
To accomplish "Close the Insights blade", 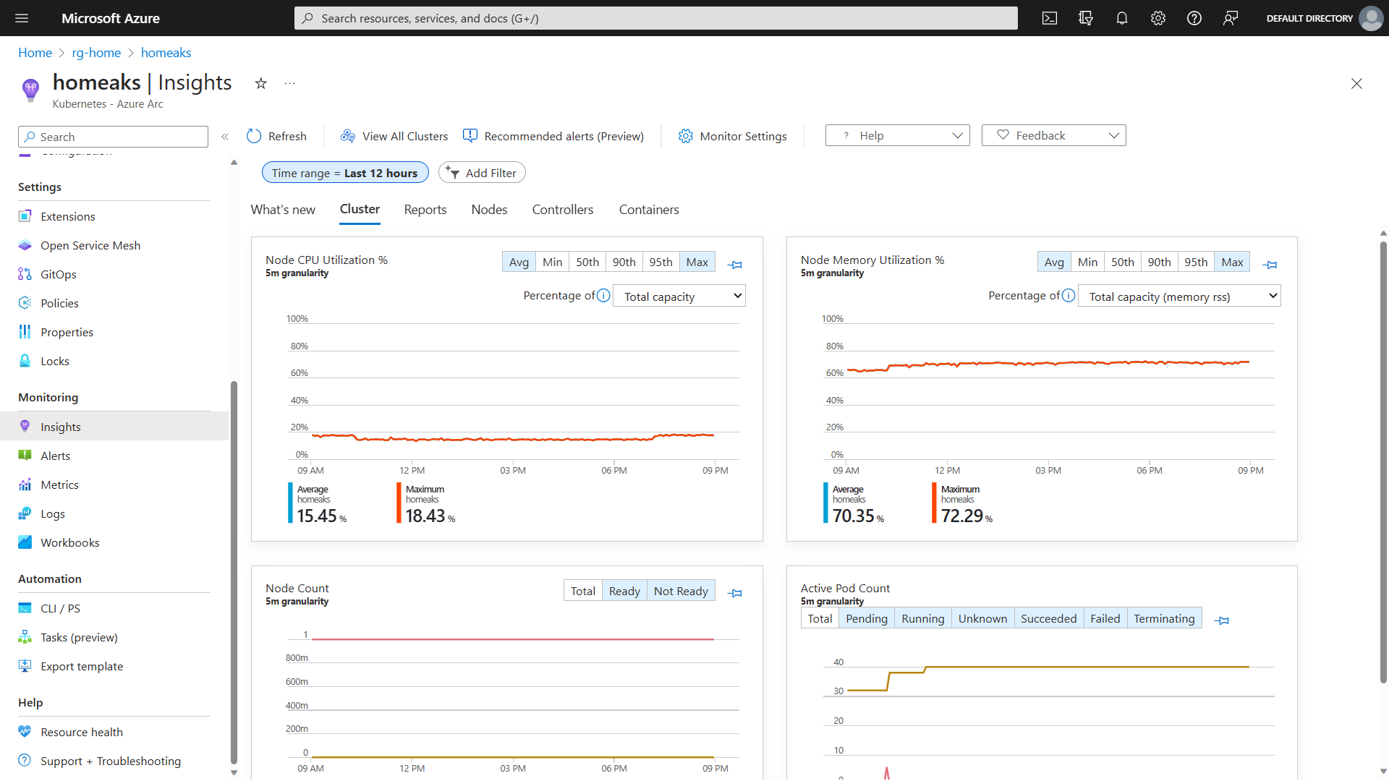I will click(1356, 84).
